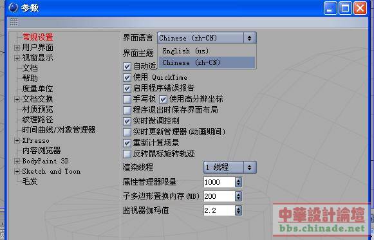Expand the BodyPaint 3D tree node
The image size is (374, 240).
pos(17,162)
